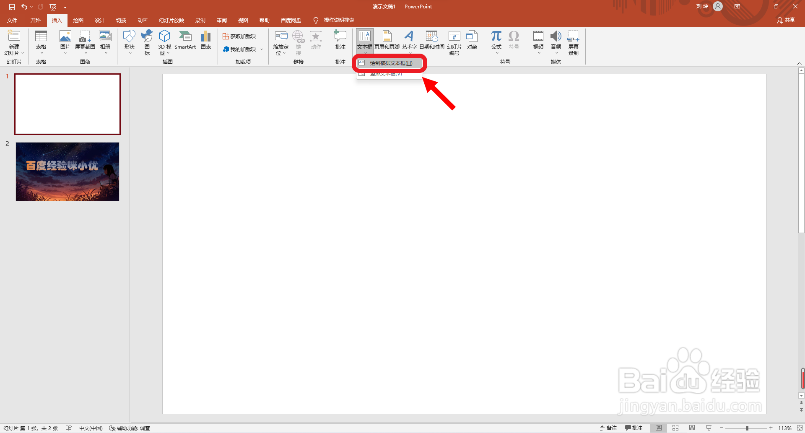805x433 pixels.
Task: Click the user account avatar icon
Action: pyautogui.click(x=718, y=6)
